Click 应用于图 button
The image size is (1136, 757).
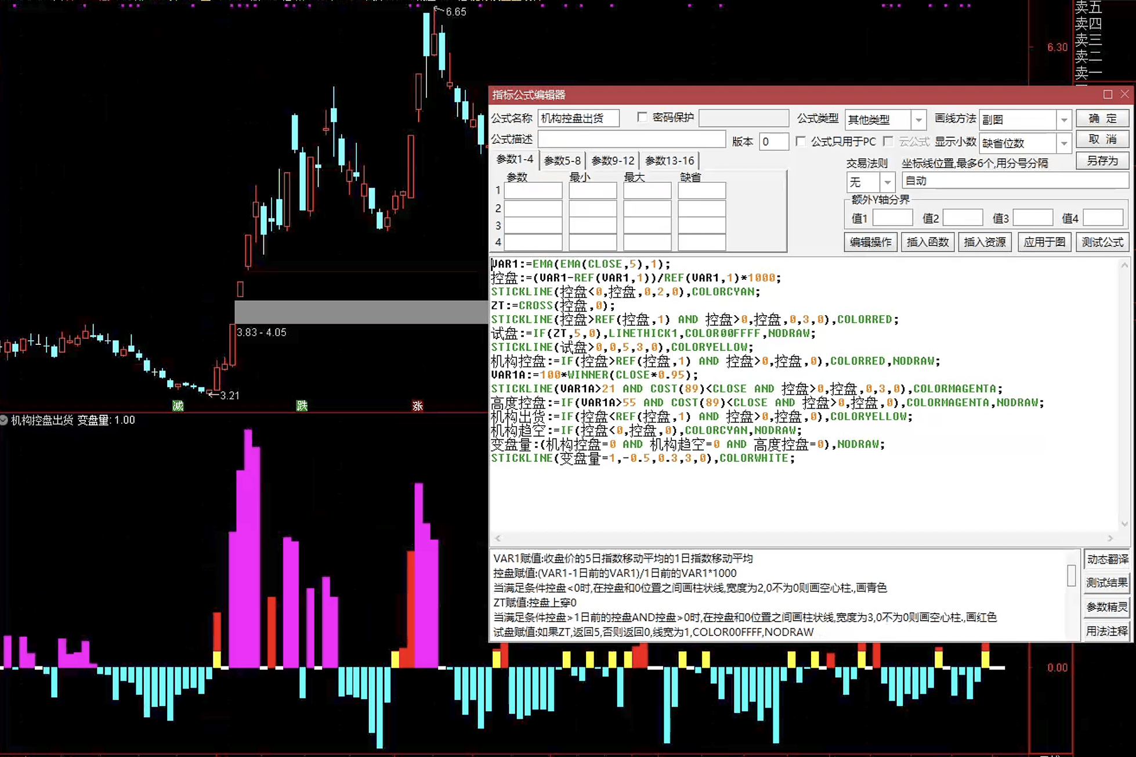[x=1044, y=242]
